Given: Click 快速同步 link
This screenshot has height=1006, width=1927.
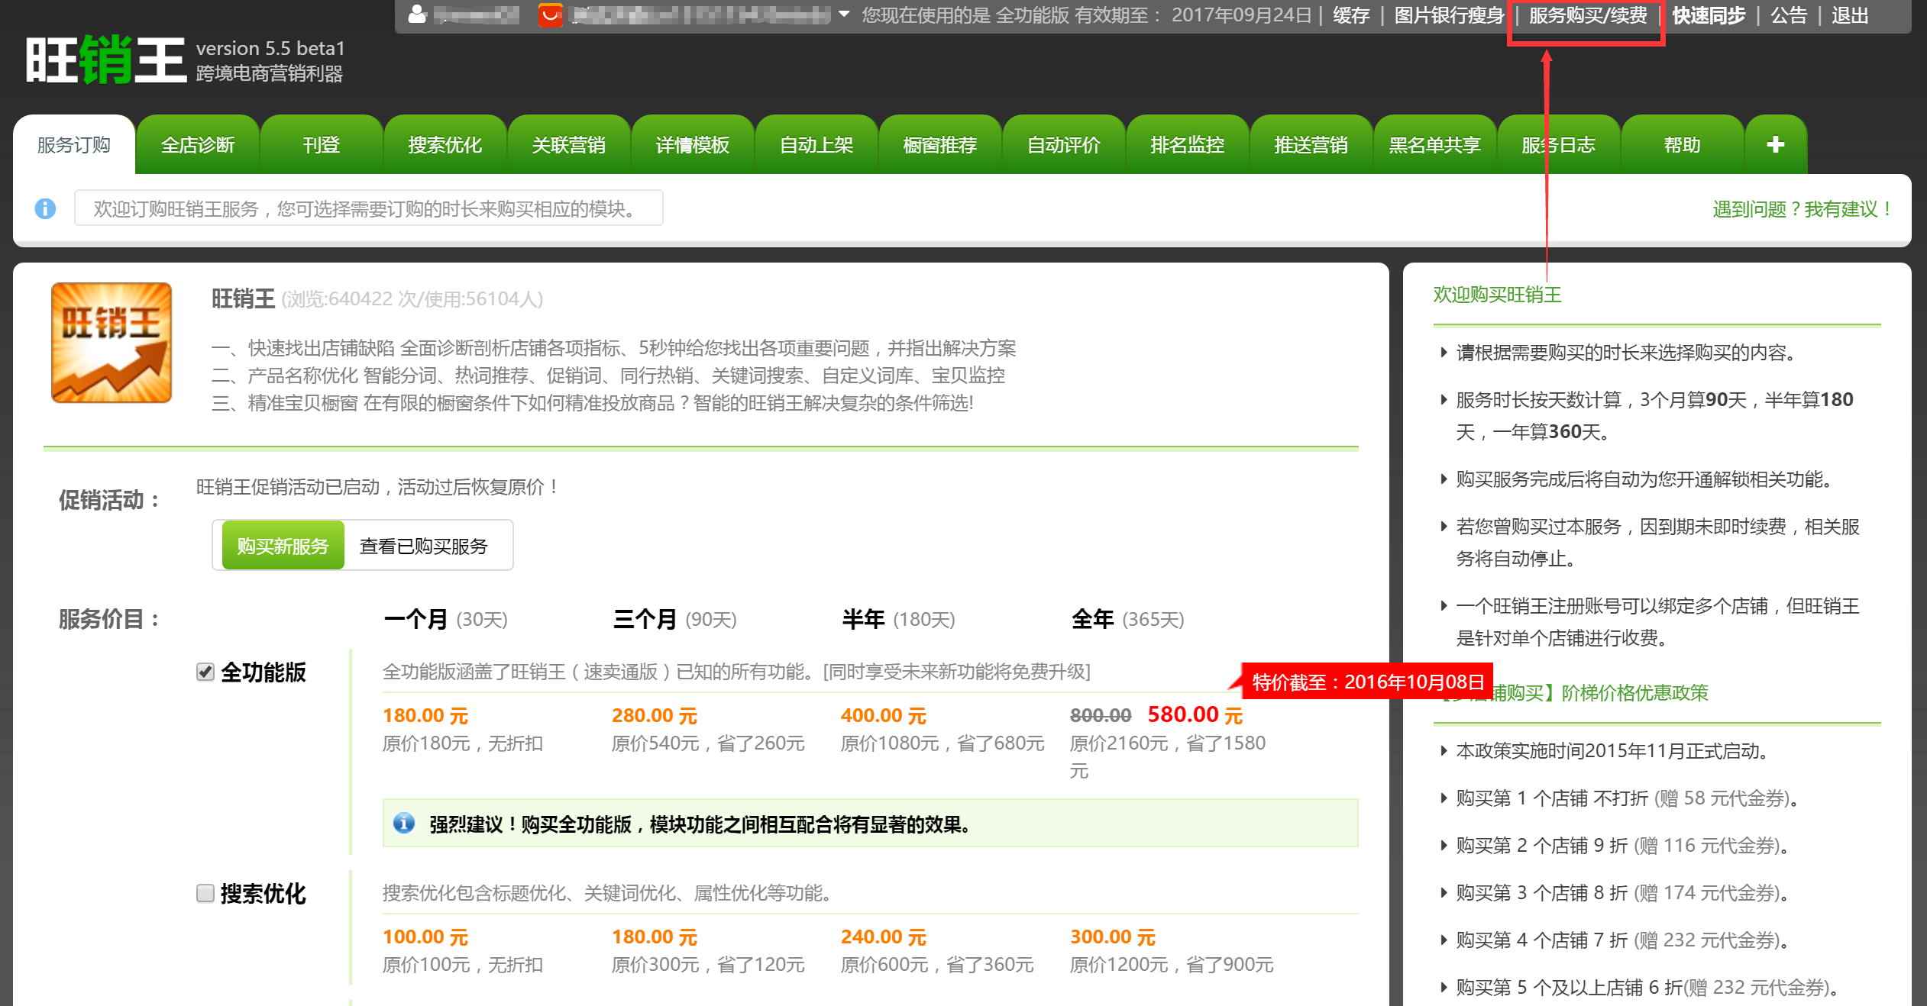Looking at the screenshot, I should [1709, 15].
